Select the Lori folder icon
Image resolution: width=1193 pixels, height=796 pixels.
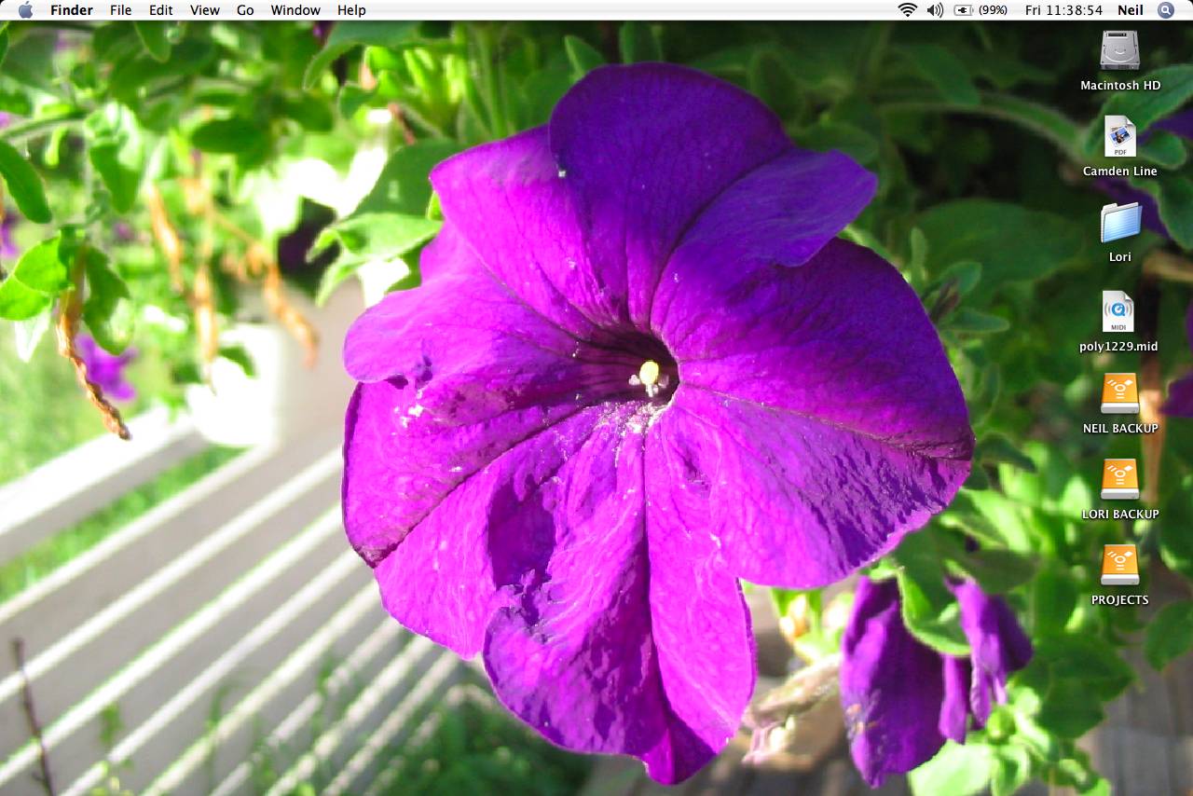point(1120,223)
